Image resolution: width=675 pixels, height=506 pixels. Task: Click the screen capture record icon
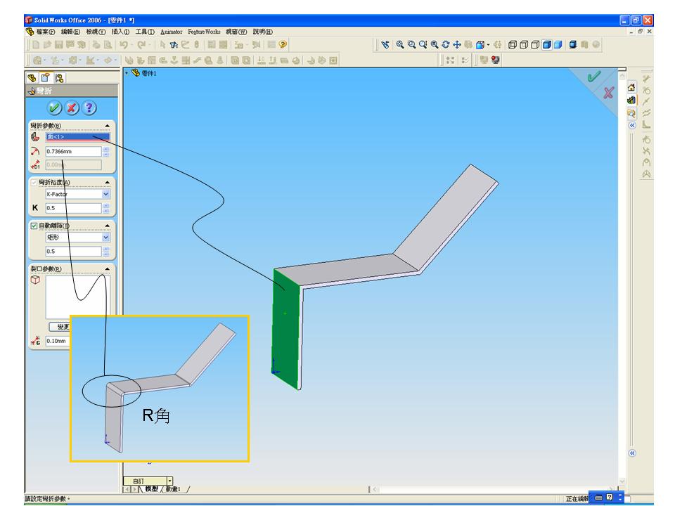(x=495, y=60)
